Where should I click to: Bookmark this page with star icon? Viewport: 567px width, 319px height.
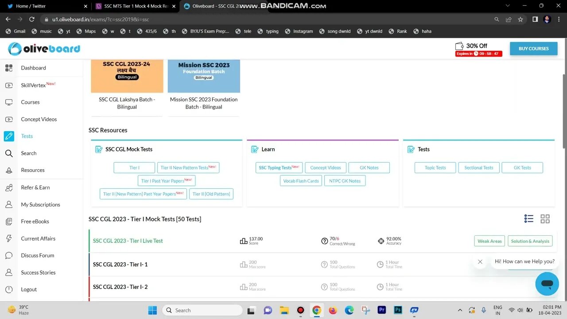tap(520, 19)
